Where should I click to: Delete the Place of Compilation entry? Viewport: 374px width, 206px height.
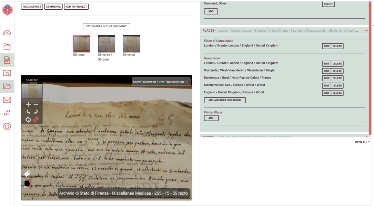pyautogui.click(x=337, y=46)
